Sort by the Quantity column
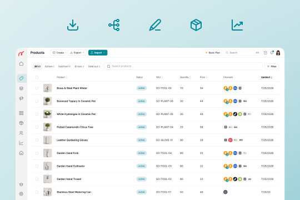This screenshot has height=200, width=300. (186, 77)
